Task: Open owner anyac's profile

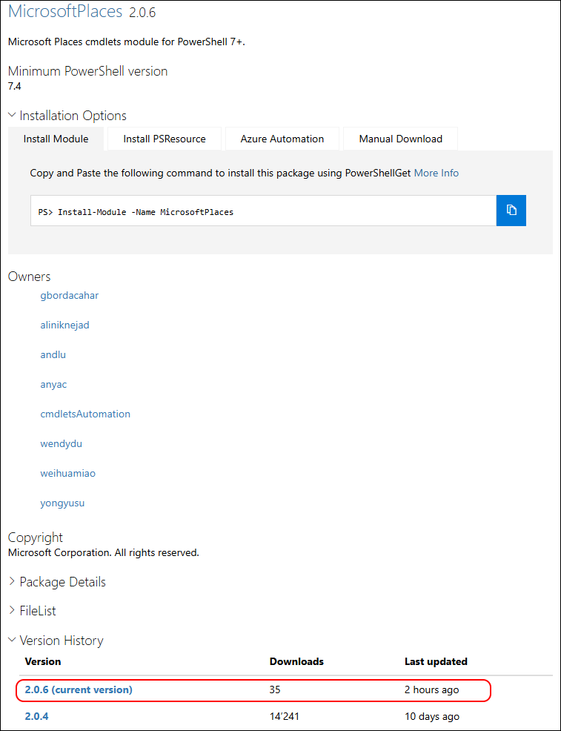Action: click(x=53, y=385)
